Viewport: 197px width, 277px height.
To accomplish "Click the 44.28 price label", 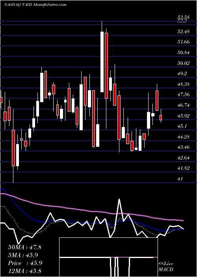I will coord(184,137).
